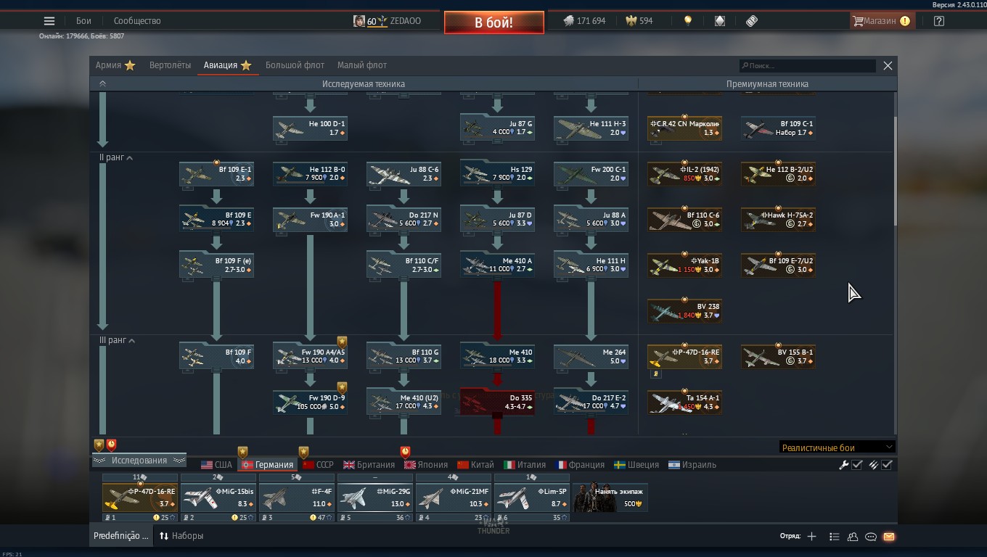Image resolution: width=987 pixels, height=557 pixels.
Task: Focus the Поиск search field
Action: (808, 66)
